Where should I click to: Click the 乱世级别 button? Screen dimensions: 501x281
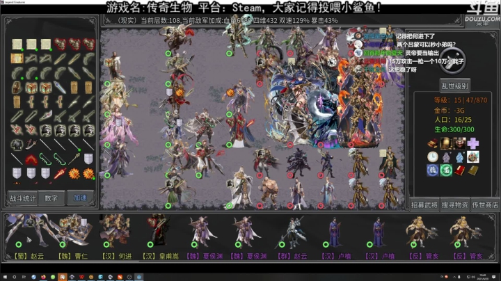[454, 86]
